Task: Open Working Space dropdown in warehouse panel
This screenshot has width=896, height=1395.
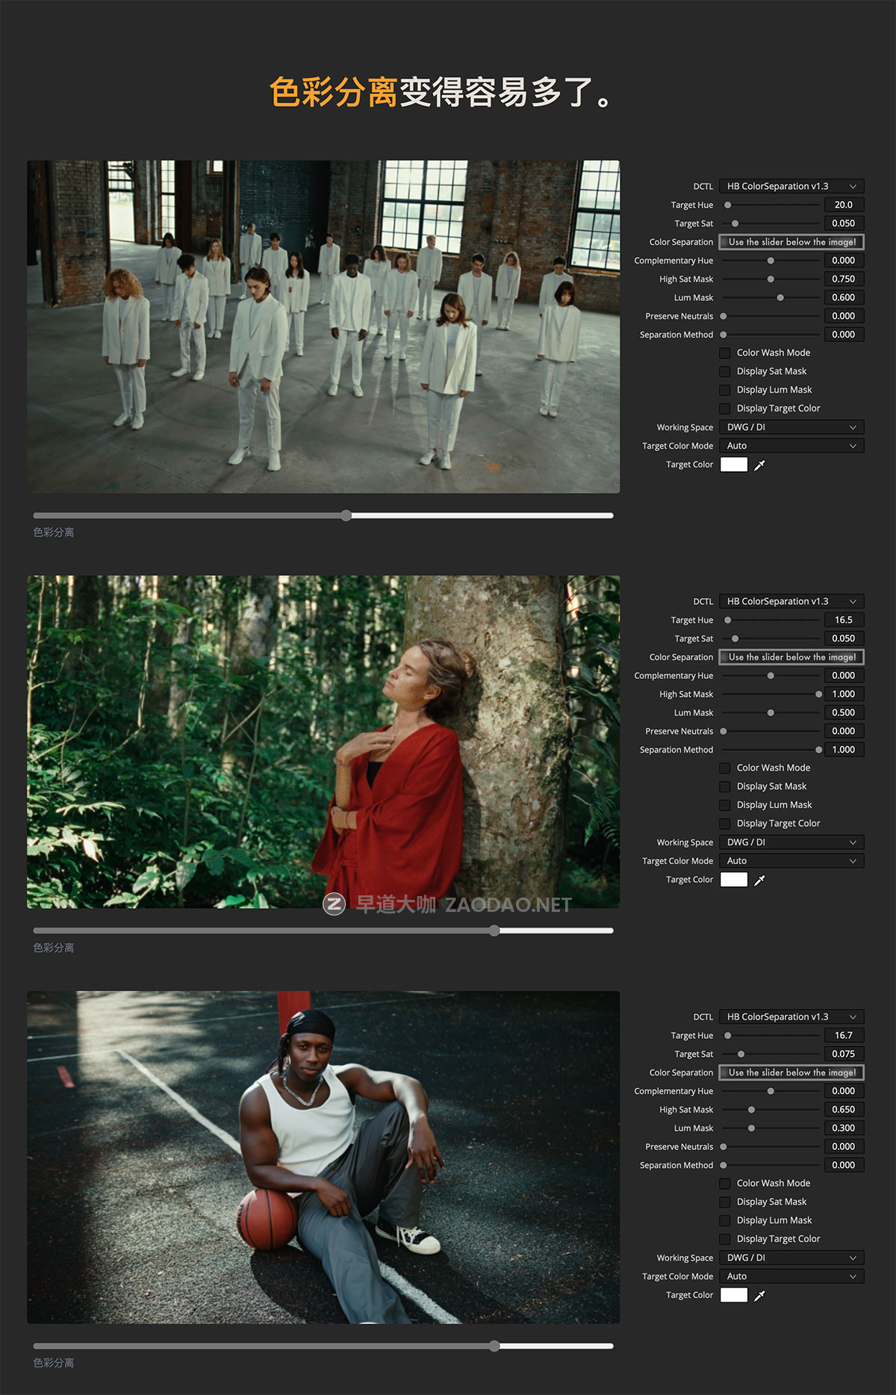Action: tap(791, 427)
